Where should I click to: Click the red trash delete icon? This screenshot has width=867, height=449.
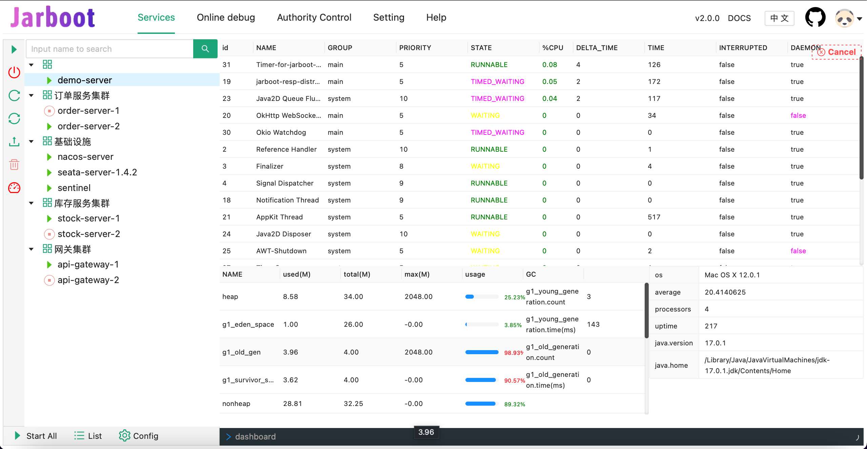14,165
